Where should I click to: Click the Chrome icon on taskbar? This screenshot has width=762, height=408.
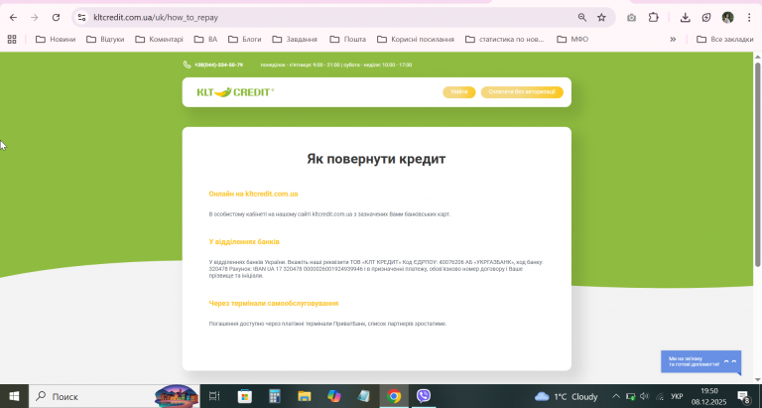tap(394, 396)
